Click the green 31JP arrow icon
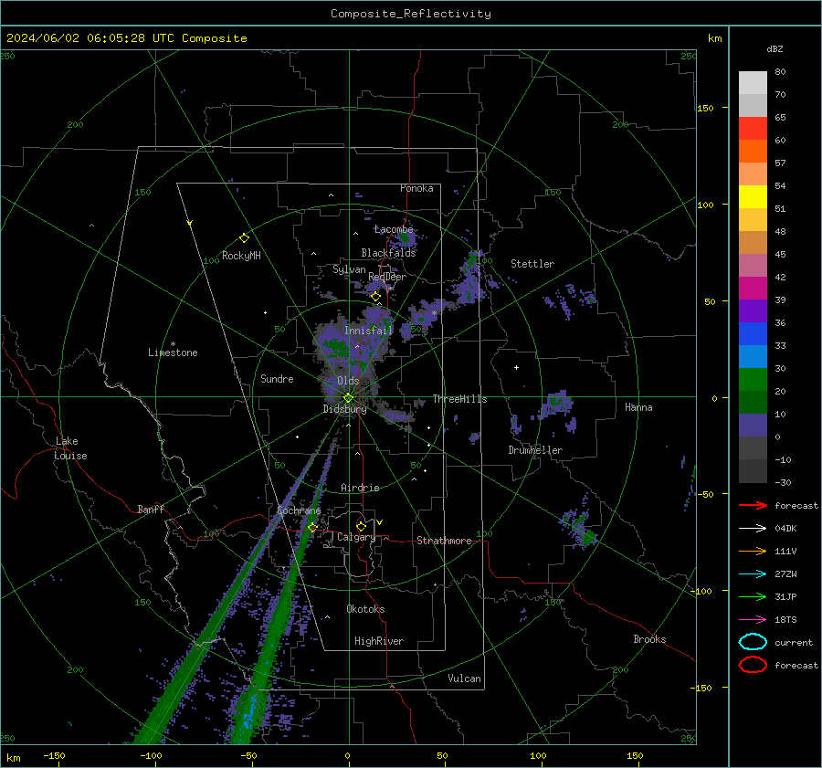Screen dimensions: 822x768 [753, 596]
